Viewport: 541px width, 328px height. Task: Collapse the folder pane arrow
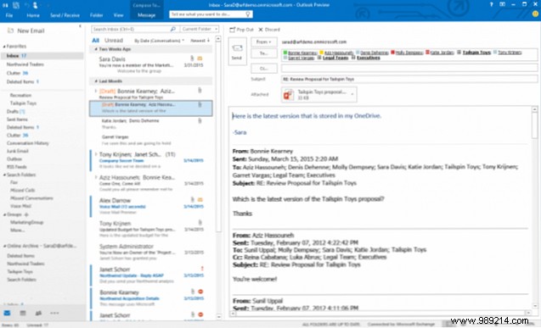(x=80, y=26)
